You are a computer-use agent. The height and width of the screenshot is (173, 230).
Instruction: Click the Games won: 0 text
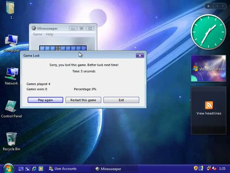point(37,89)
